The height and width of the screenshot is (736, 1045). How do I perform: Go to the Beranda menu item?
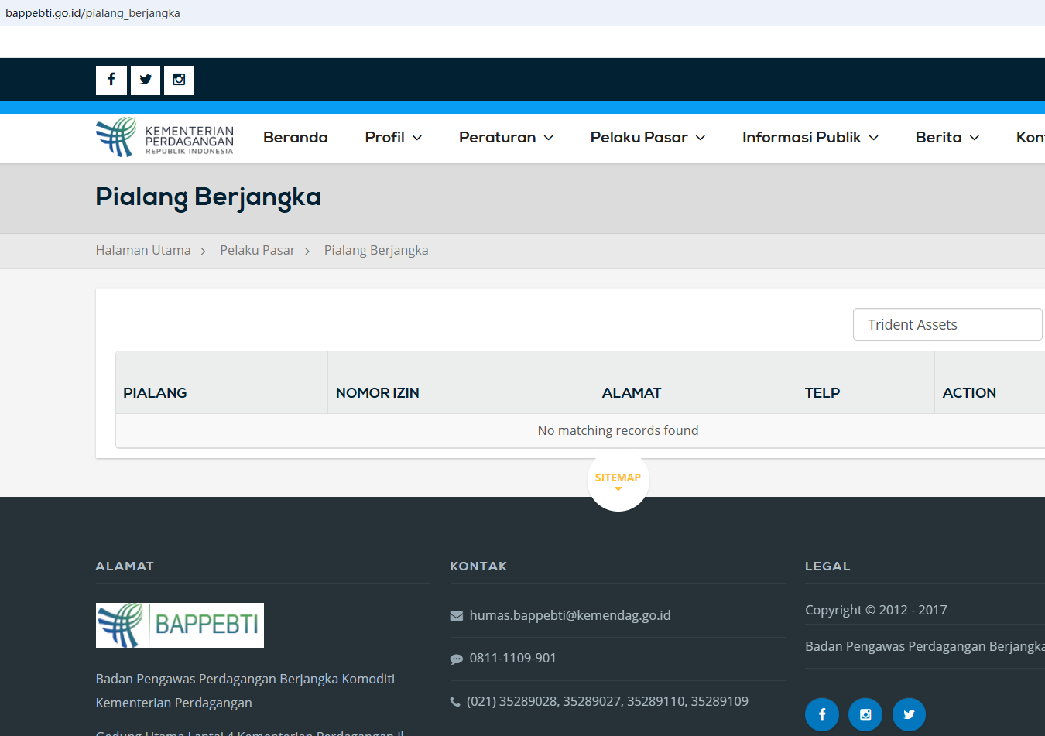[x=296, y=137]
